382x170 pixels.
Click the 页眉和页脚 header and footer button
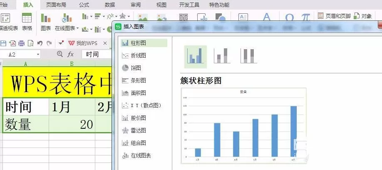(334, 16)
